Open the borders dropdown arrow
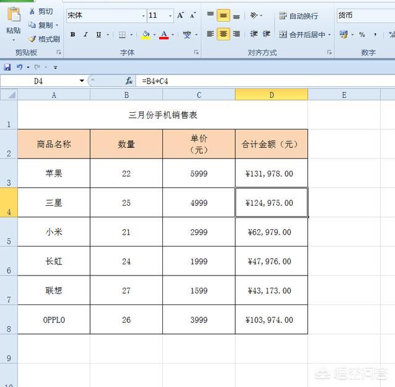The image size is (395, 387). click(x=131, y=35)
